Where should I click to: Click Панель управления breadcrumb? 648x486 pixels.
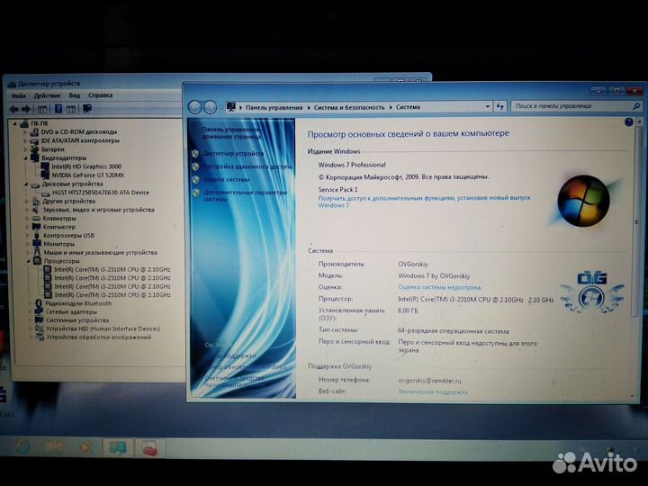click(x=274, y=107)
